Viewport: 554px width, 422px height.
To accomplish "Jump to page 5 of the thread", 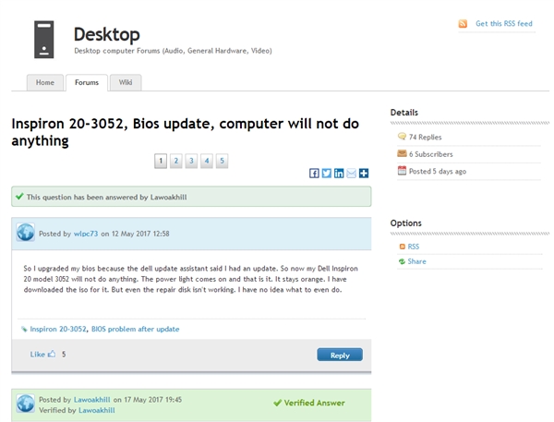I will pos(223,161).
